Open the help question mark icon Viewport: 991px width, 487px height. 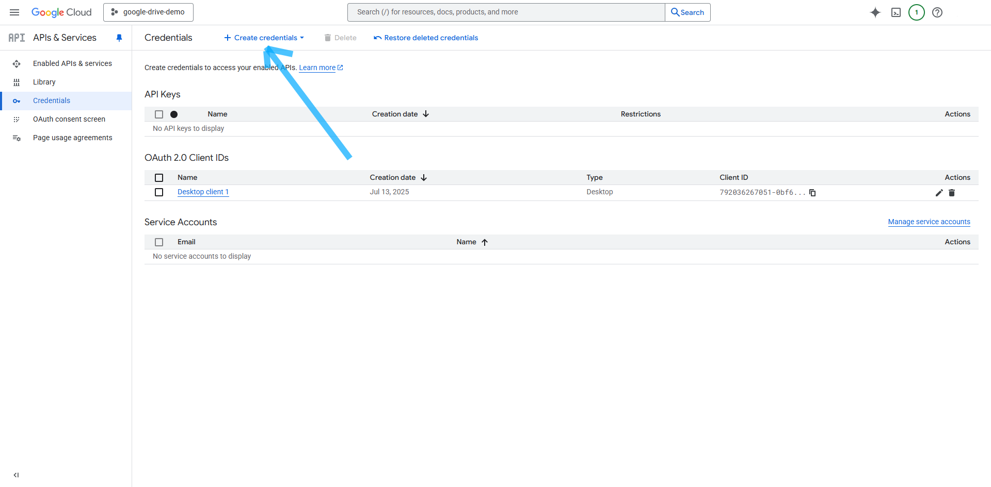[937, 12]
